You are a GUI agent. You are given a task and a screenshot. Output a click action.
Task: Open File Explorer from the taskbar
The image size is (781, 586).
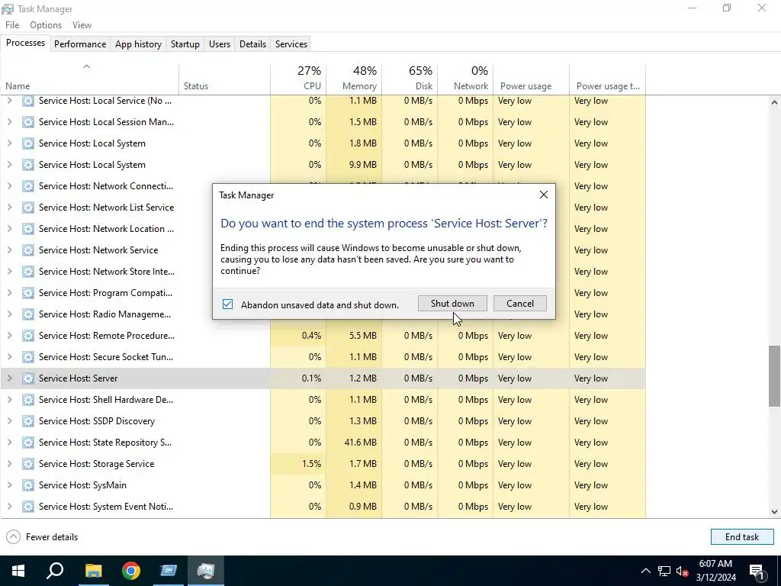93,571
